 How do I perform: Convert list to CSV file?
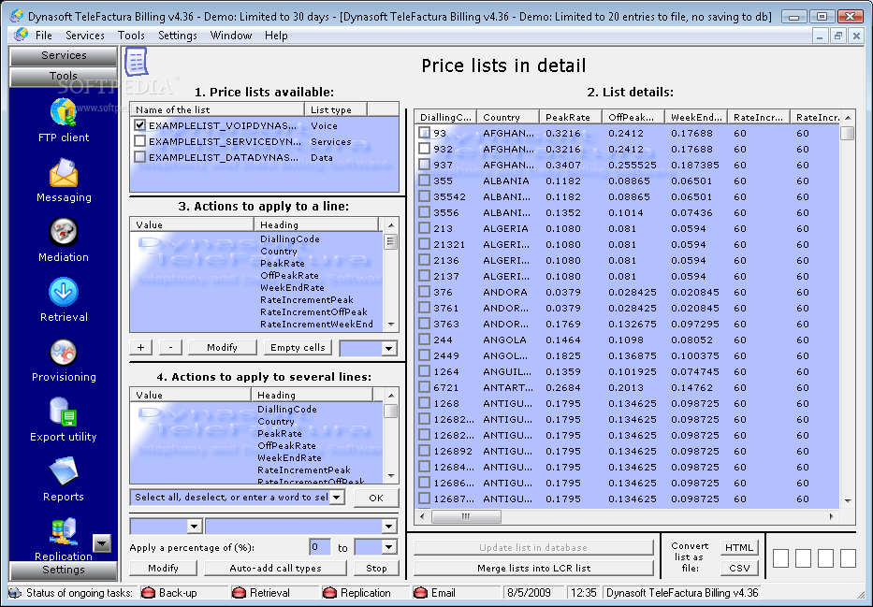tap(739, 568)
